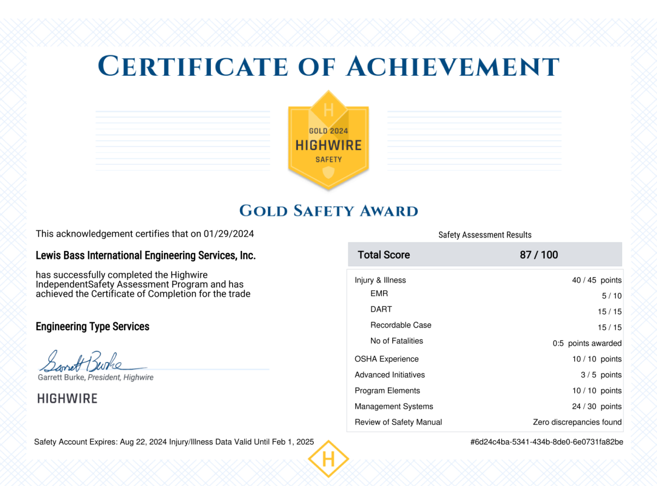Click the Highwire H diamond logo at bottom
This screenshot has width=657, height=486.
point(328,459)
